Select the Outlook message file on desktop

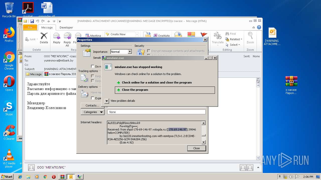272,36
